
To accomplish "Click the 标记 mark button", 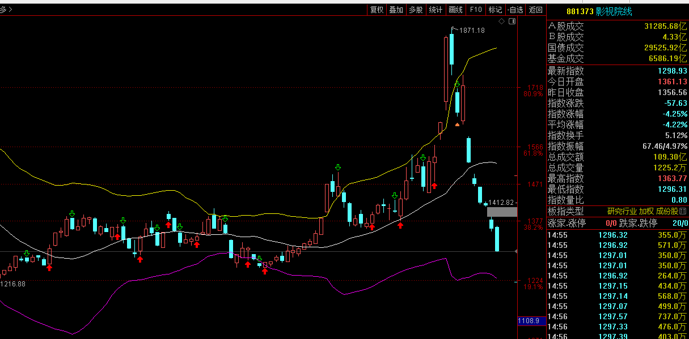I will pyautogui.click(x=495, y=10).
